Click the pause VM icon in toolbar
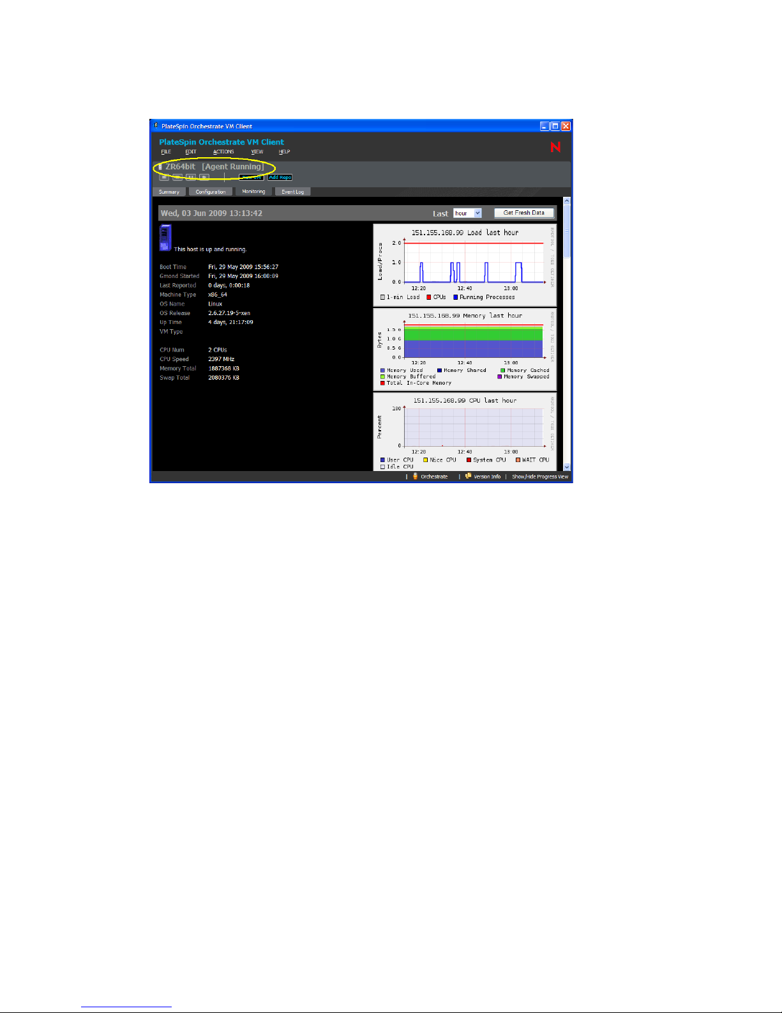 191,178
